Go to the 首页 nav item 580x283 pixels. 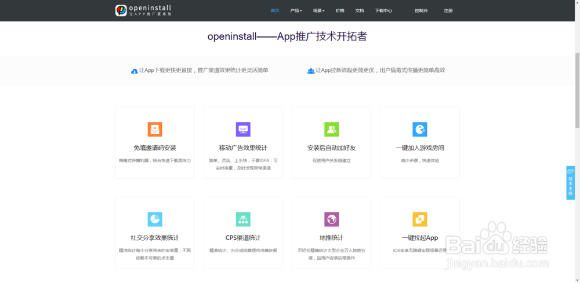pos(275,10)
